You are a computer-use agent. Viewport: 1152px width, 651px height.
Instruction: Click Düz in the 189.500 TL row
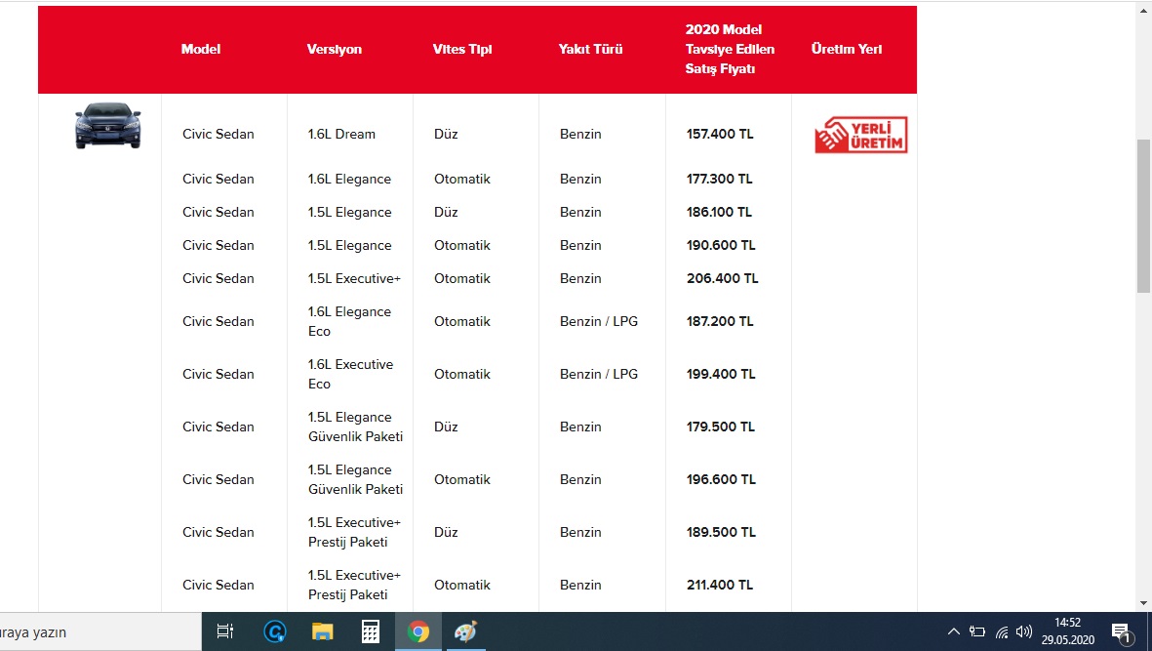pyautogui.click(x=446, y=533)
